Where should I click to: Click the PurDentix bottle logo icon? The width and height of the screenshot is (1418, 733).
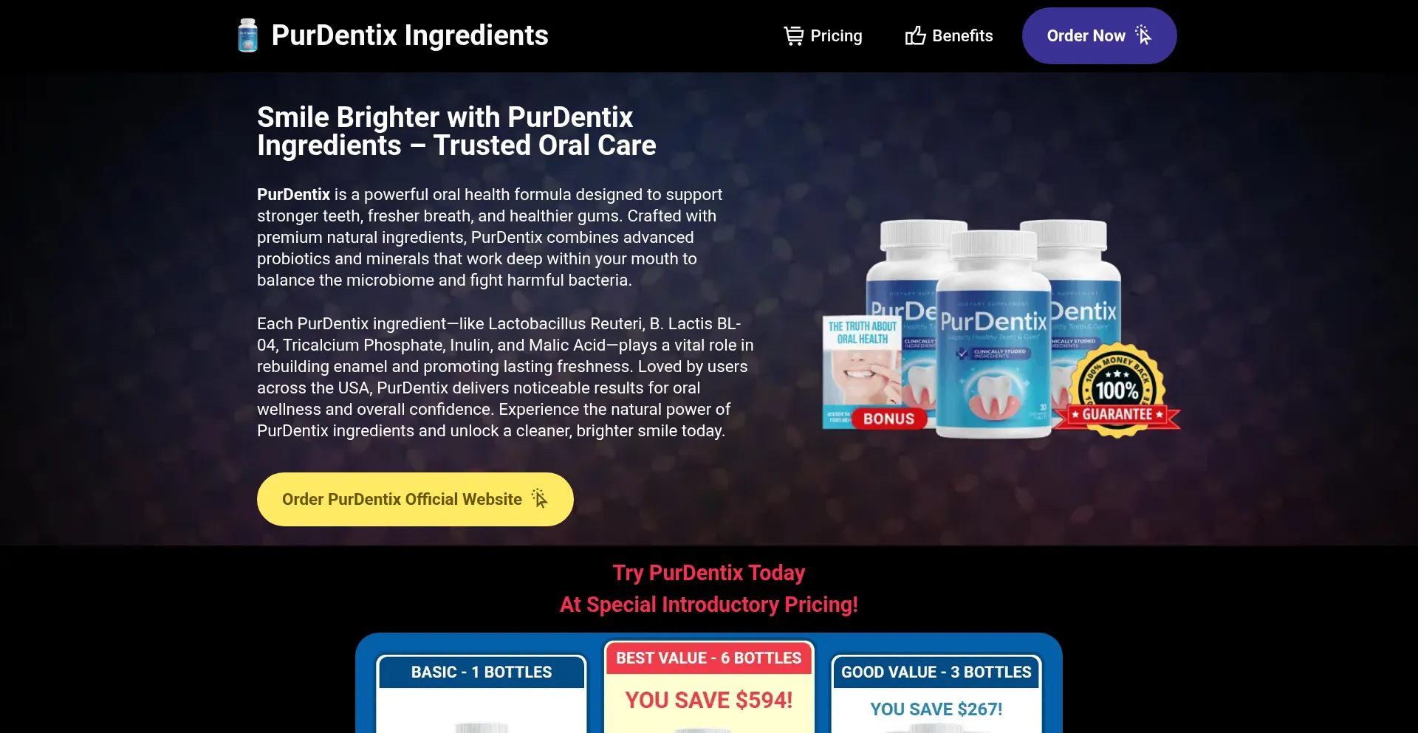point(247,35)
